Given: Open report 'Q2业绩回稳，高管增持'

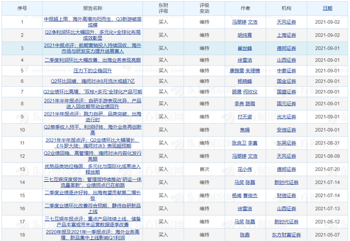Looking at the screenshot, I should pyautogui.click(x=93, y=156).
